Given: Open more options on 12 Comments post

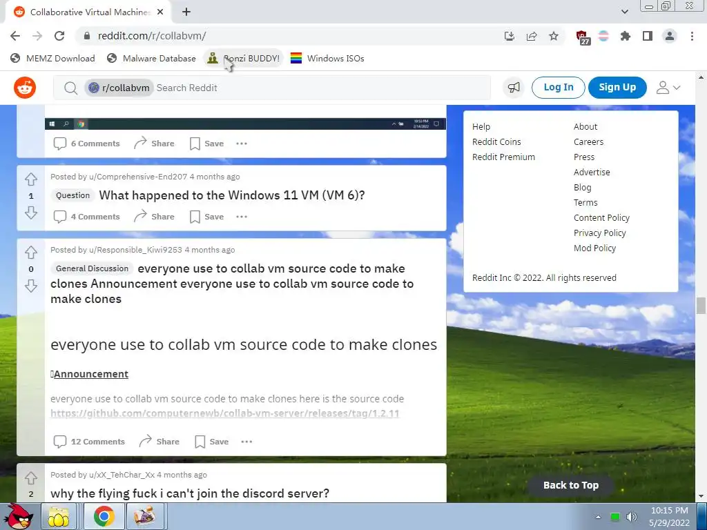Looking at the screenshot, I should point(246,442).
